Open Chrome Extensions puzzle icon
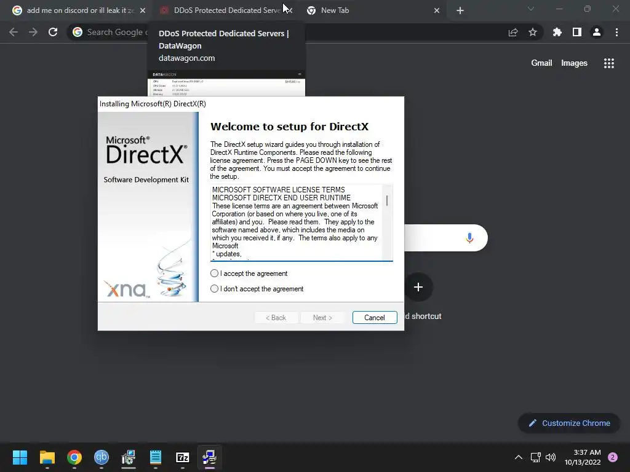The image size is (630, 472). tap(557, 32)
